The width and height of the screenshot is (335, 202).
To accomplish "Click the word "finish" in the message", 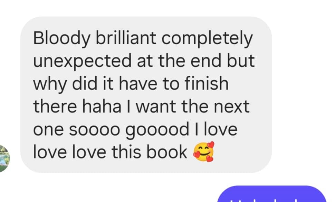I will tap(207, 83).
